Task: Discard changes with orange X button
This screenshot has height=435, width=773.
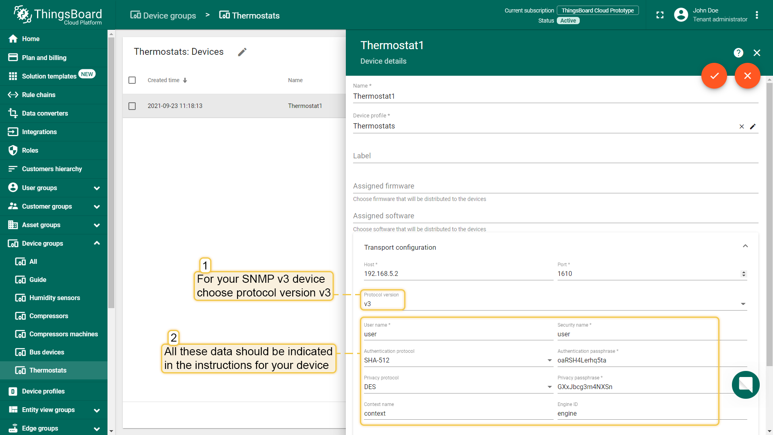Action: coord(747,76)
